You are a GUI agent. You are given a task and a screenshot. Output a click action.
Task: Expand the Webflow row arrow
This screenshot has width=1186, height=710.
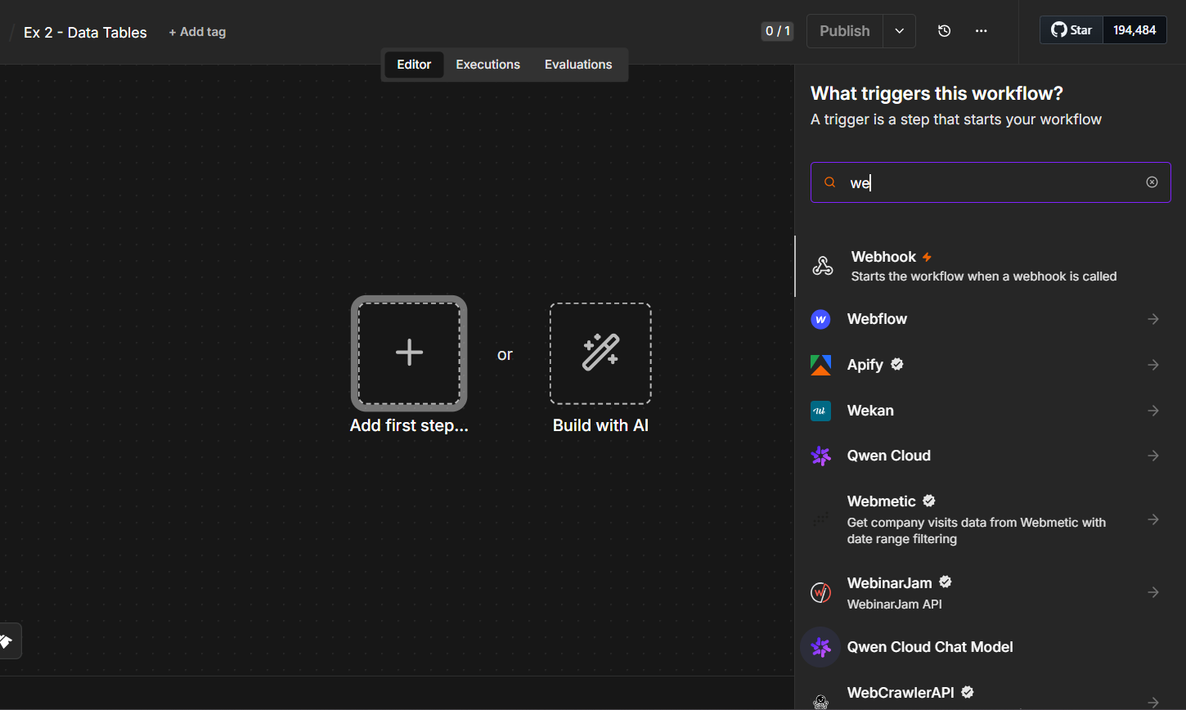[x=1153, y=319]
